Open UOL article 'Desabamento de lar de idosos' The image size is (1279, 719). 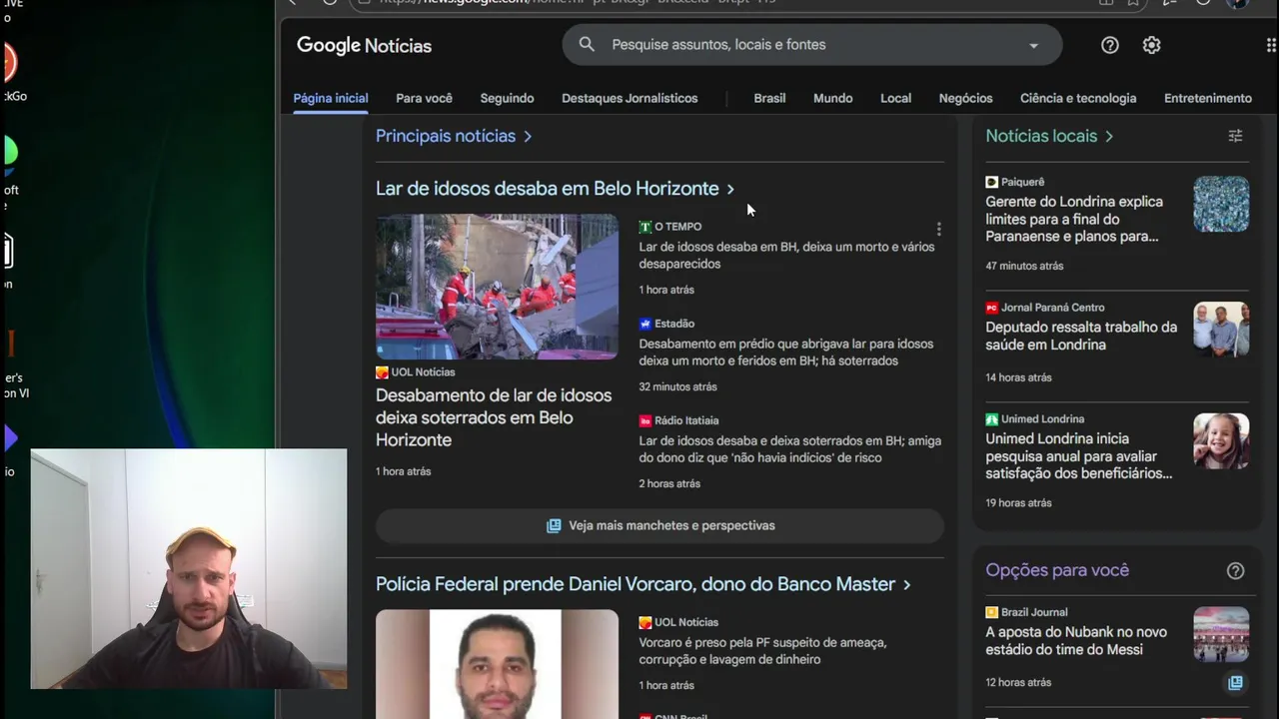pos(494,417)
